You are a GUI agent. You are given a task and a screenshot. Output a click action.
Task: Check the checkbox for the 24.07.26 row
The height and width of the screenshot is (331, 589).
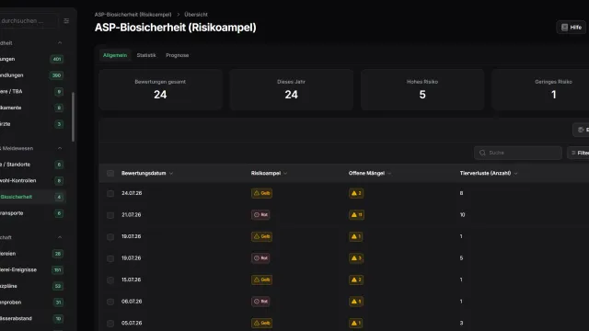(110, 194)
